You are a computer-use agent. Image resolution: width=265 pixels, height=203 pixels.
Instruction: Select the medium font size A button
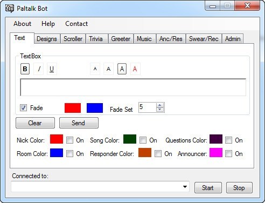[108, 69]
